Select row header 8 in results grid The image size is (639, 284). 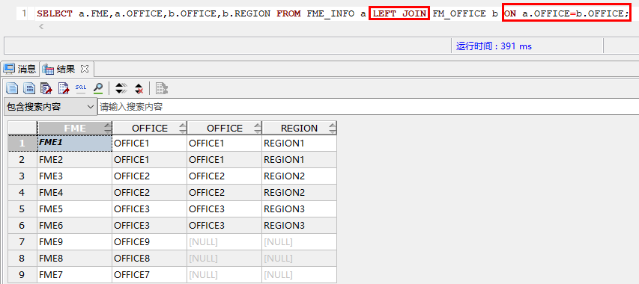click(22, 258)
